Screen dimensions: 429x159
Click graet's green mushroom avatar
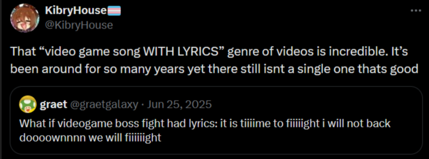28,104
